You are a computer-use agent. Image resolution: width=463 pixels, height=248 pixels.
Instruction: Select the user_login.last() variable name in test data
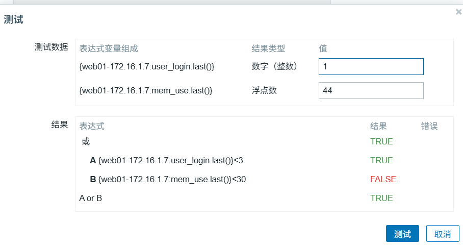coord(146,66)
